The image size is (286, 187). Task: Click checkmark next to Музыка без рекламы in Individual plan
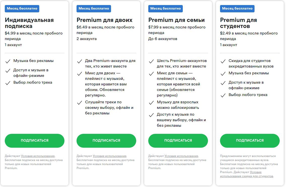point(8,61)
